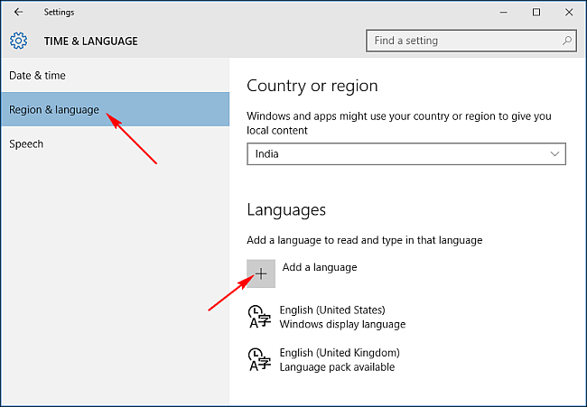This screenshot has width=587, height=407.
Task: Click the magnifier icon in search box
Action: click(x=566, y=41)
